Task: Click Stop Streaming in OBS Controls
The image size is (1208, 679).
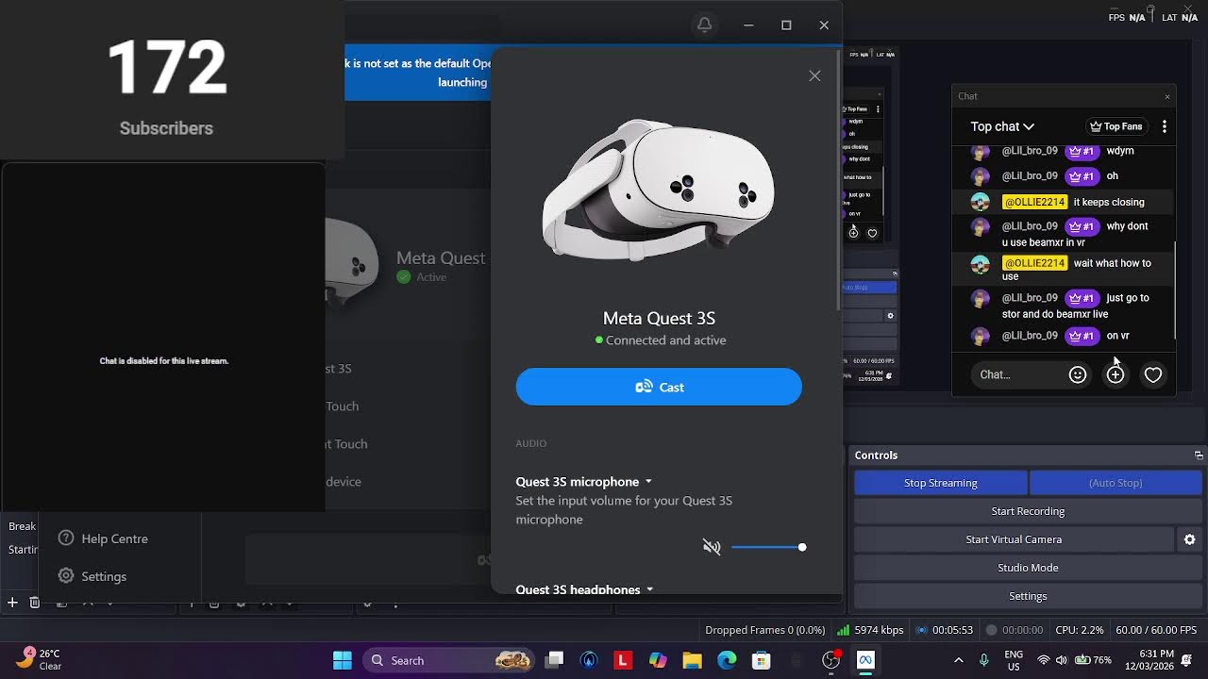Action: point(940,483)
